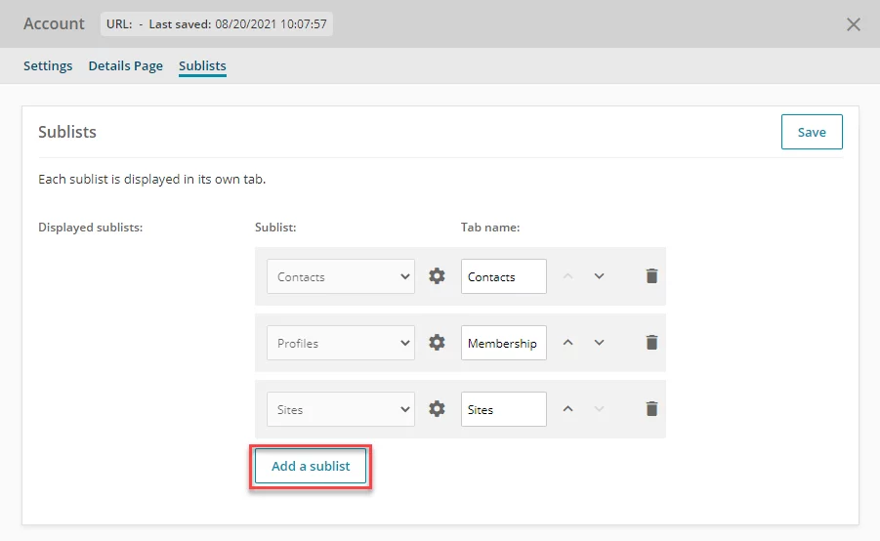This screenshot has height=541, width=880.
Task: Expand the Sites sublist dropdown
Action: point(341,409)
